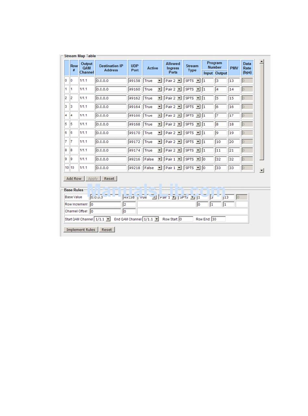Click the Output QAM Channel column header
The image size is (308, 416).
[x=87, y=68]
